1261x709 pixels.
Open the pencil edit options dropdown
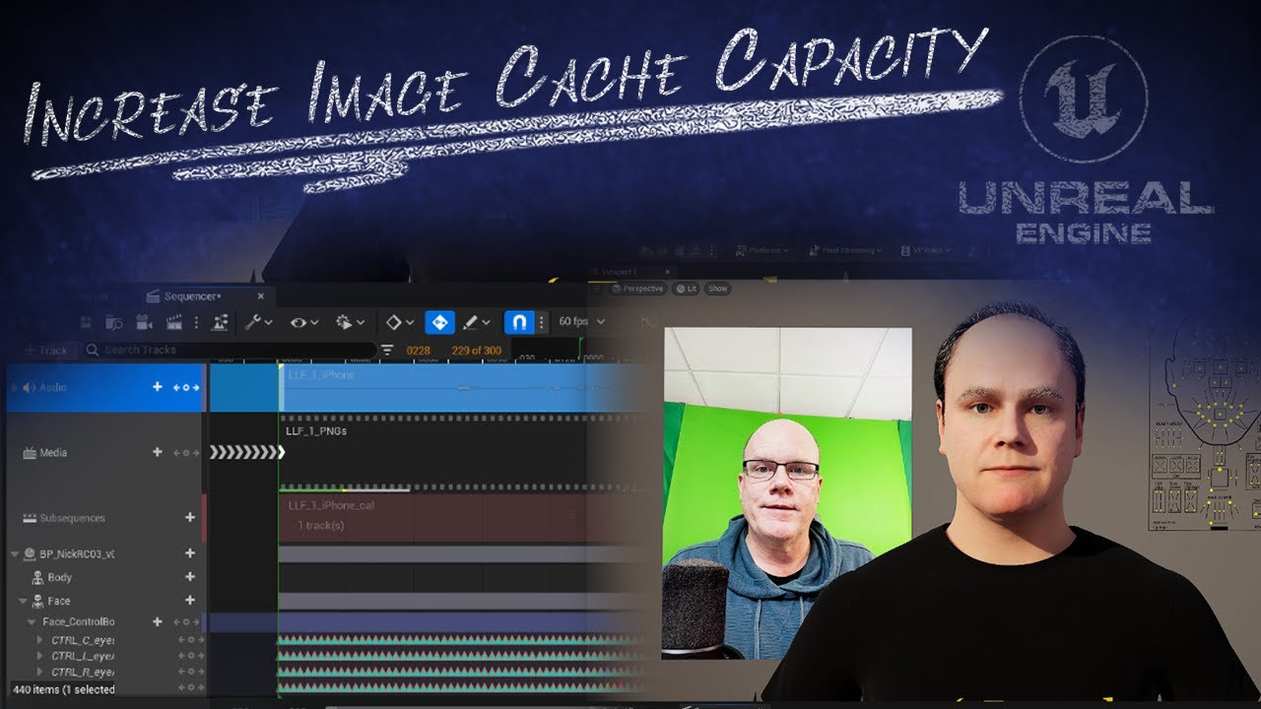click(x=477, y=322)
